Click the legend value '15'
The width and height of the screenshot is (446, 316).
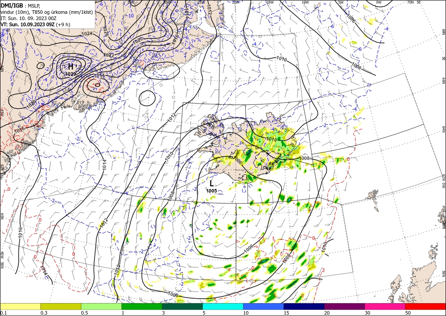coord(286,313)
